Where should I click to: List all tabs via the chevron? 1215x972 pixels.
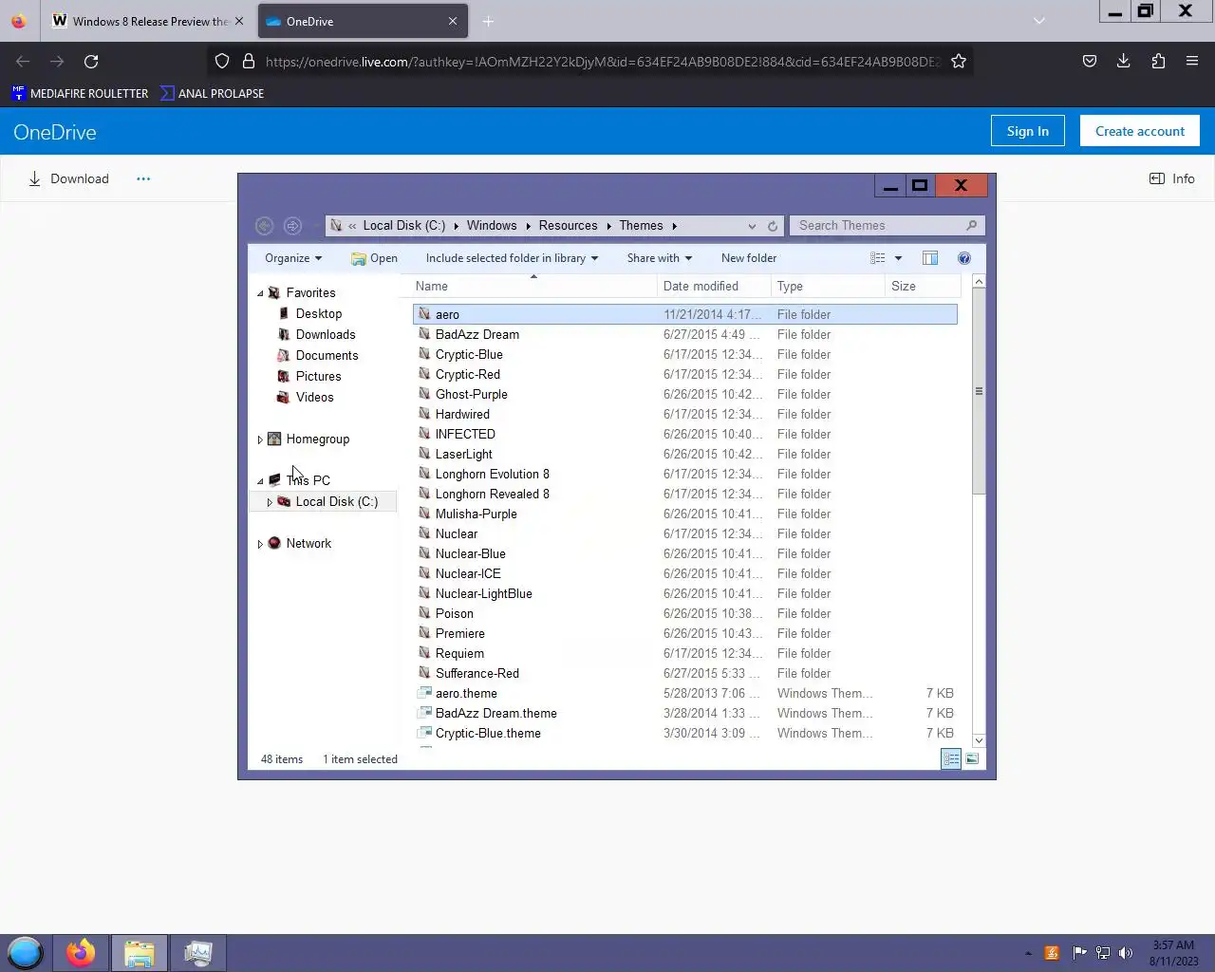click(1039, 21)
